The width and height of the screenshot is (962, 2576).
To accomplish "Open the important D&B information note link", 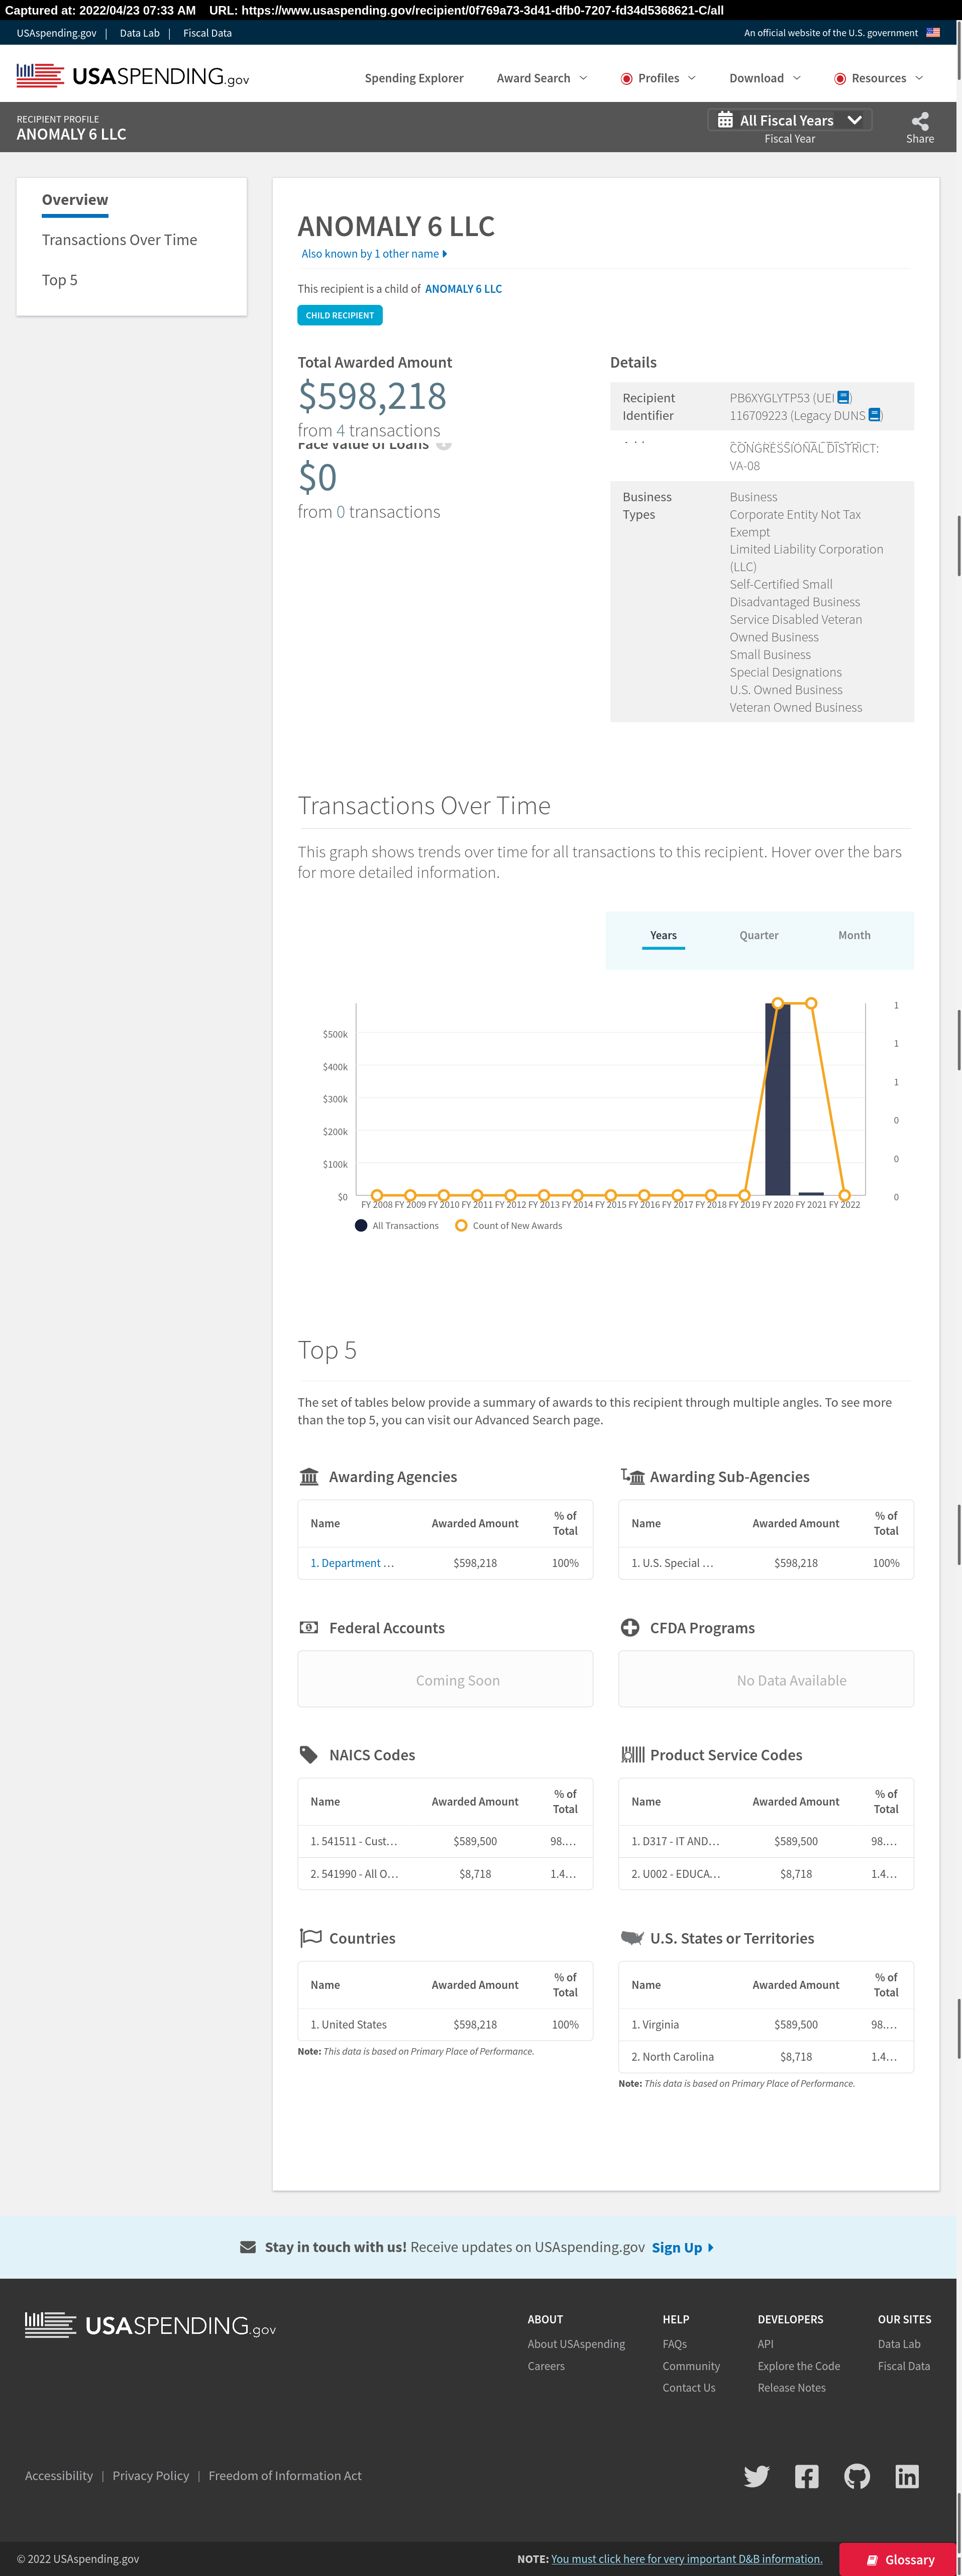I will click(x=686, y=2559).
